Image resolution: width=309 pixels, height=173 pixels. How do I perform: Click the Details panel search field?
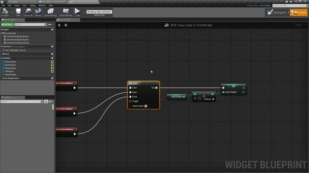coord(20,101)
